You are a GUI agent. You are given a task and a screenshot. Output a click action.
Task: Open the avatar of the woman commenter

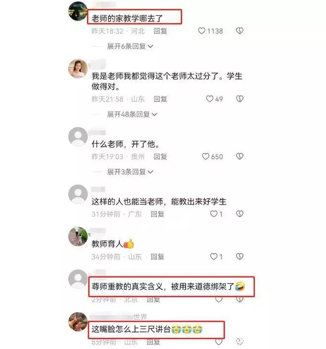78,69
